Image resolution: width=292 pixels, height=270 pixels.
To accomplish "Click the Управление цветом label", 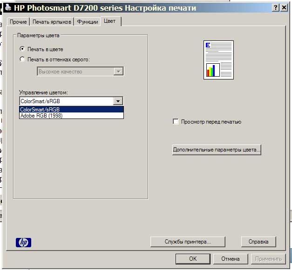I will (44, 92).
